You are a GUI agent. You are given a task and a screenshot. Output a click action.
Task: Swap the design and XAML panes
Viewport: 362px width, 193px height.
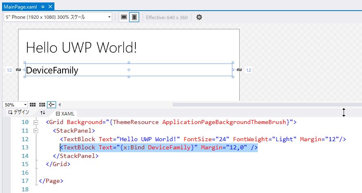tap(43, 113)
